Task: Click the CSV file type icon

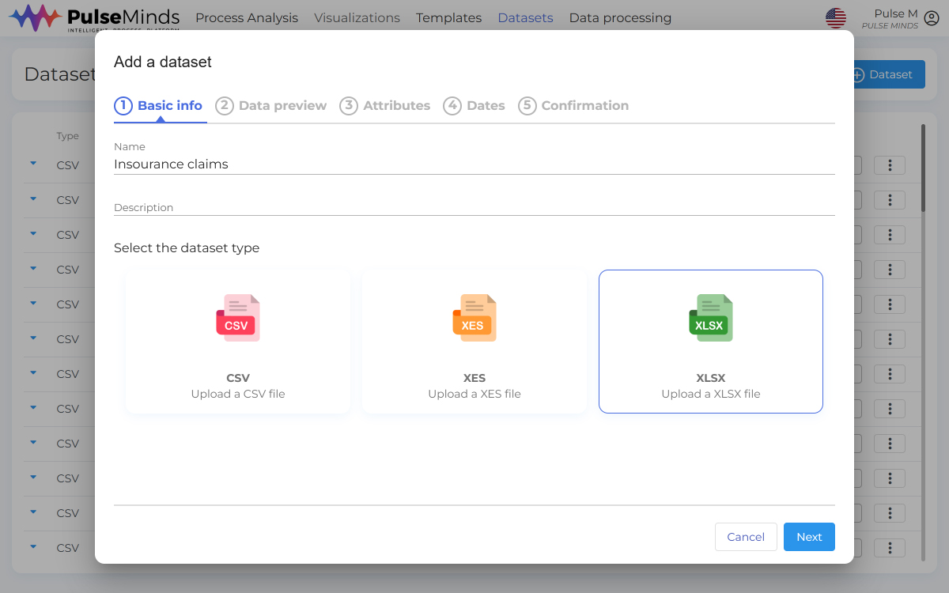Action: click(x=237, y=318)
